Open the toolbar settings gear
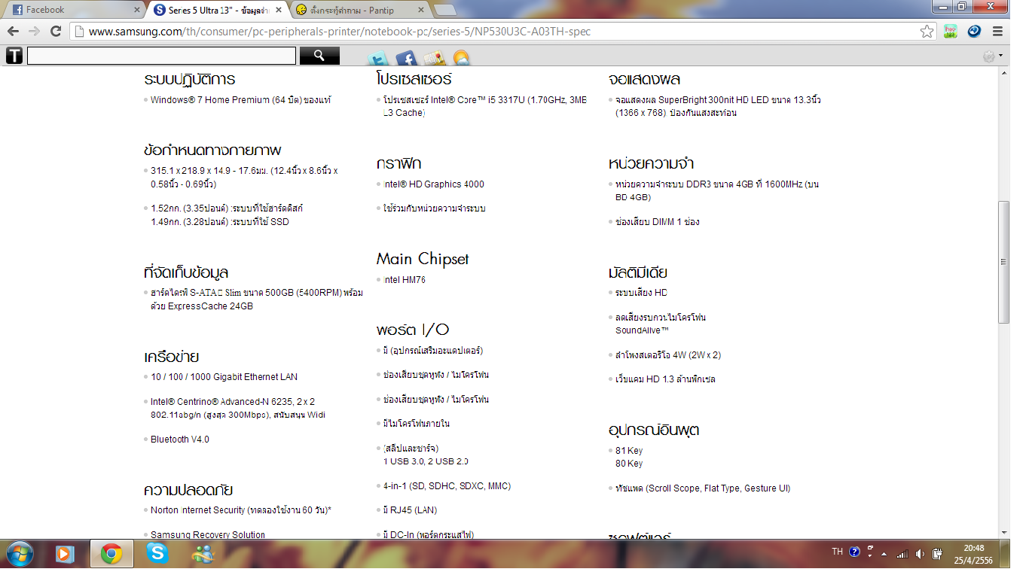 click(x=989, y=56)
